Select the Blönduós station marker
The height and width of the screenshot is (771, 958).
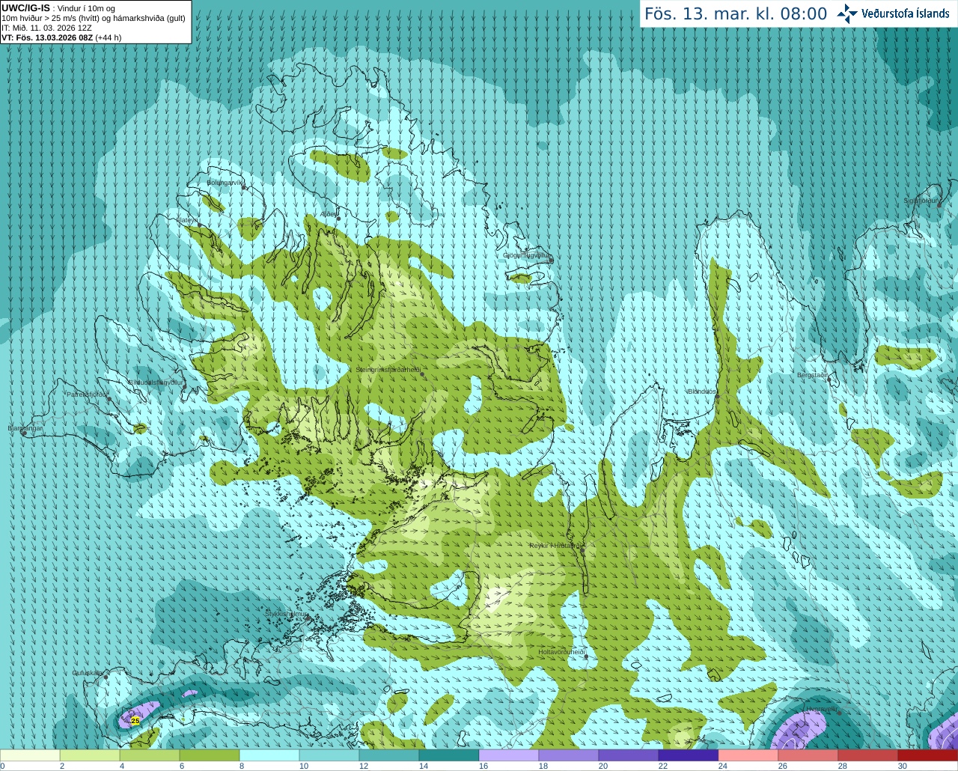point(717,397)
